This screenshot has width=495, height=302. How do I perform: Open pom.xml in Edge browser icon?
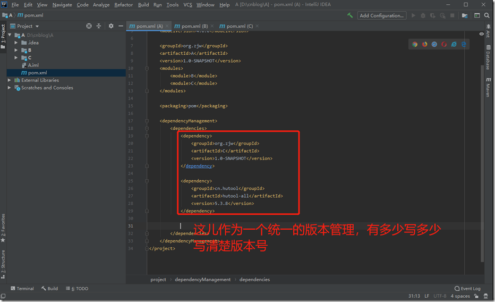[464, 44]
